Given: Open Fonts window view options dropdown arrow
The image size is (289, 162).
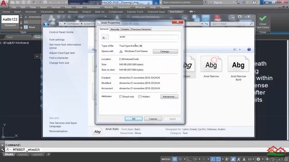Looking at the screenshot, I should click(x=240, y=49).
